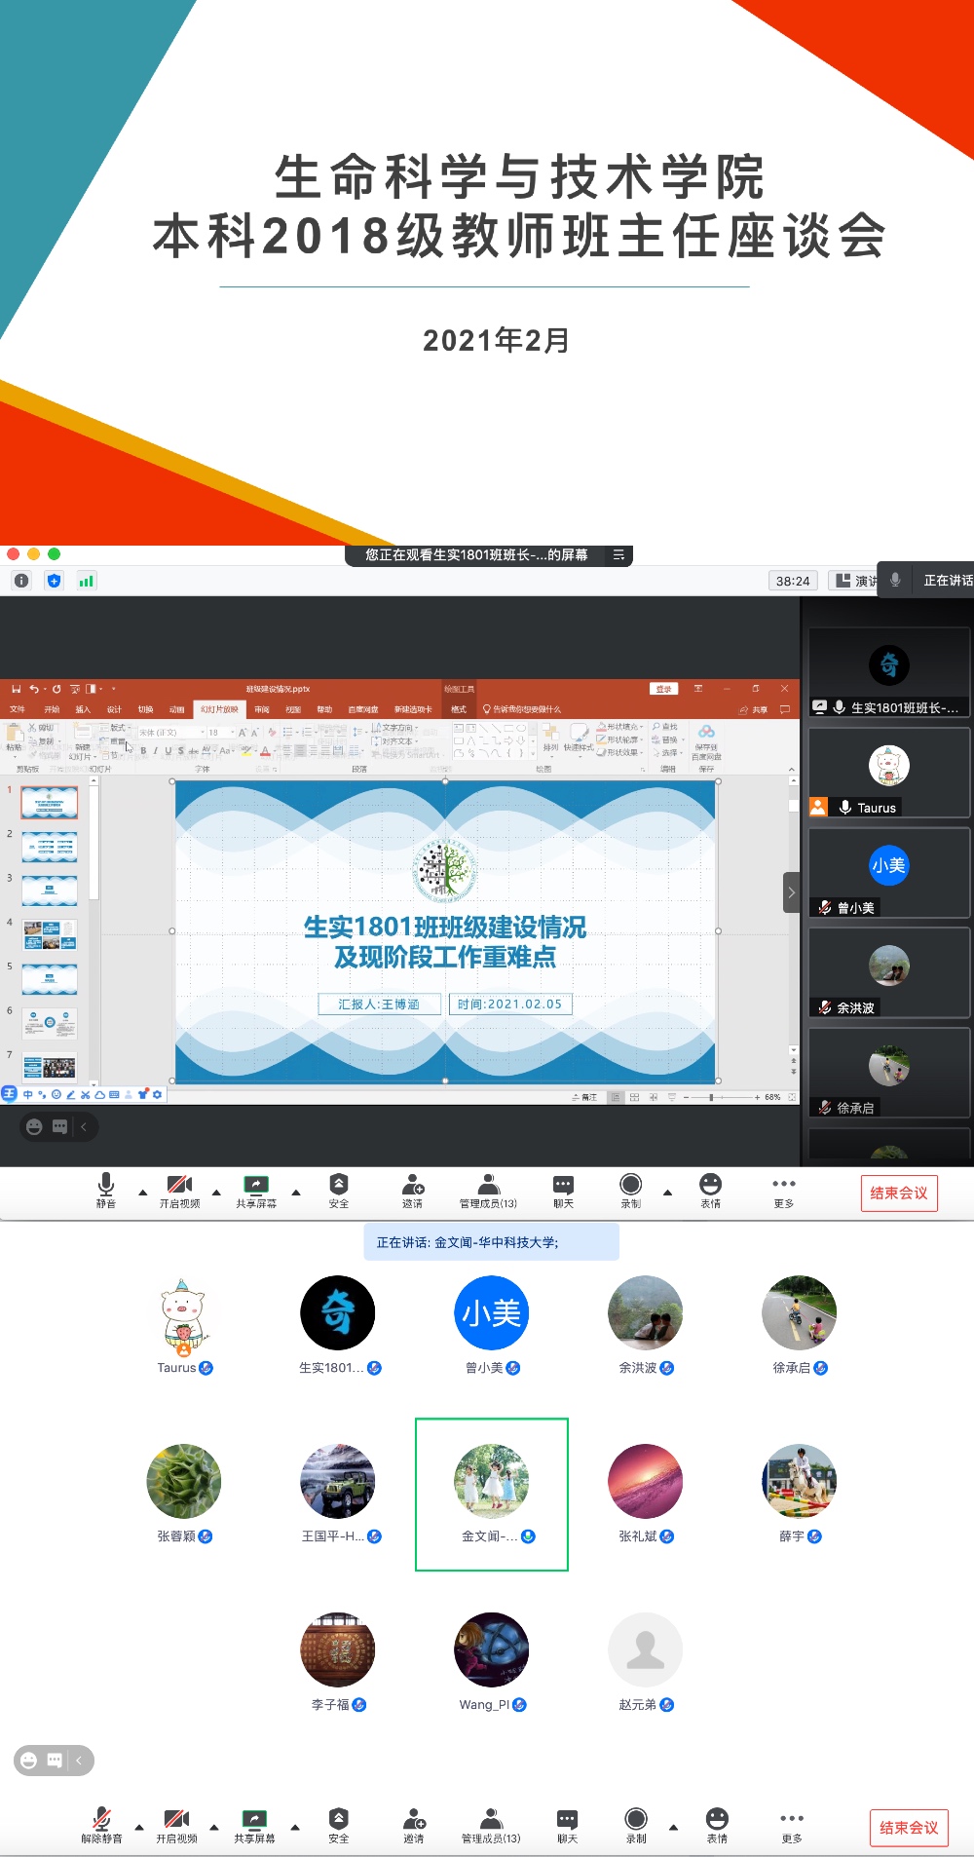
Task: Mute the microphone with the 静音 button
Action: (x=106, y=1190)
